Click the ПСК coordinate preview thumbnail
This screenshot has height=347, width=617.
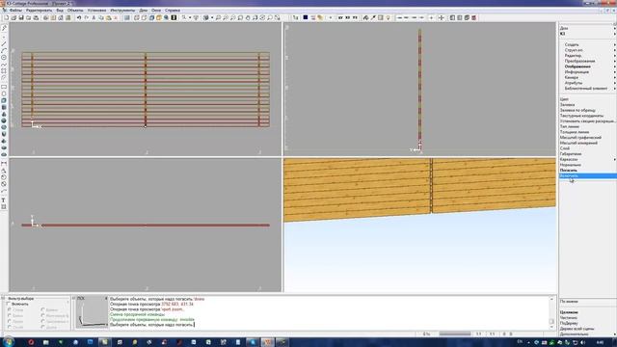(x=92, y=311)
